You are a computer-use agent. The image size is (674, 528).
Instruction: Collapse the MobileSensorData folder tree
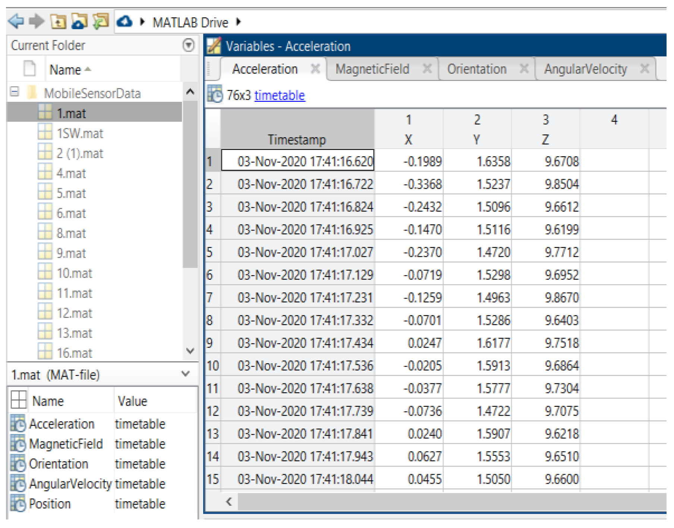(15, 92)
